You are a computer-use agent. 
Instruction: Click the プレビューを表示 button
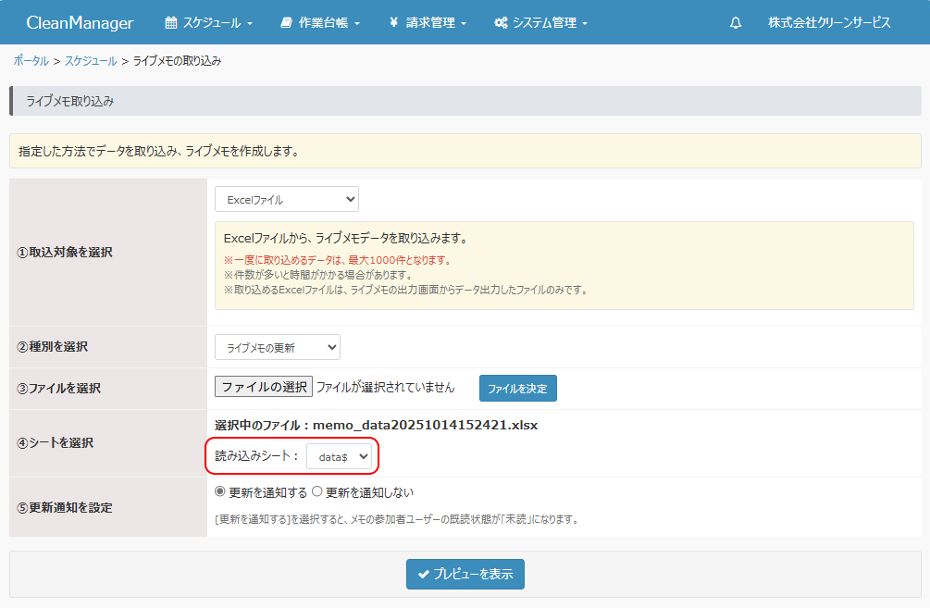pos(465,574)
